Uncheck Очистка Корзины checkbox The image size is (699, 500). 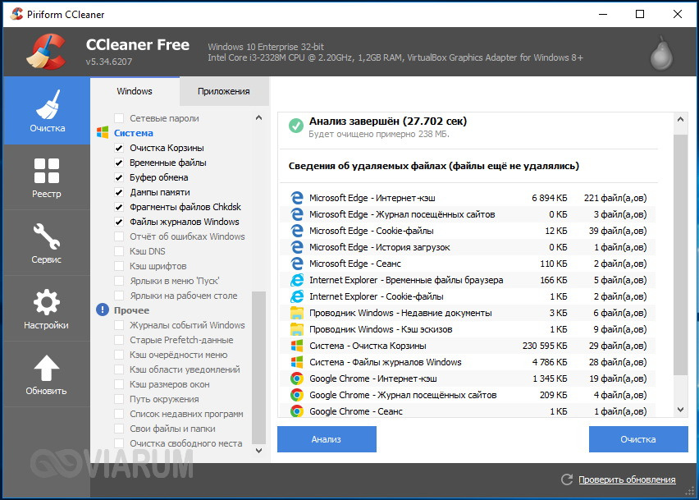tap(119, 148)
